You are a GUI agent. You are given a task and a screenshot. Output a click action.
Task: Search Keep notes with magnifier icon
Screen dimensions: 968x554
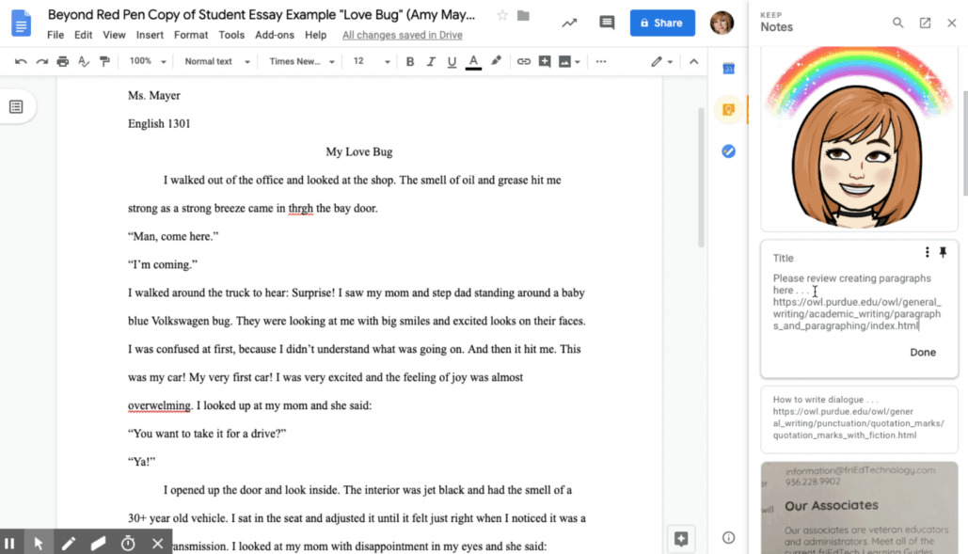pos(898,23)
